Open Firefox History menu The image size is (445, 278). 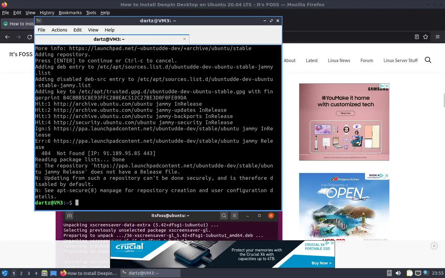pos(47,13)
